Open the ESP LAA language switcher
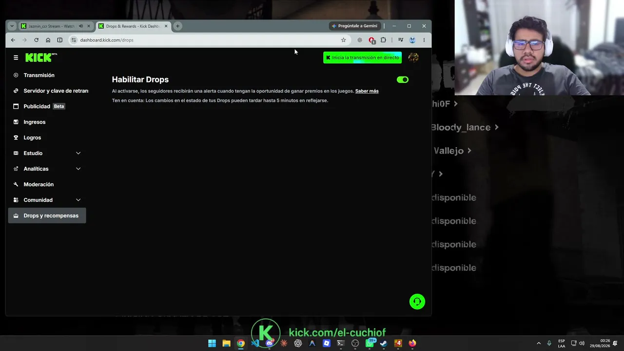The height and width of the screenshot is (351, 624). [x=562, y=343]
